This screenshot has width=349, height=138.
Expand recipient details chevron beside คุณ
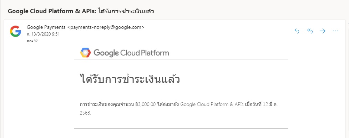[36, 41]
